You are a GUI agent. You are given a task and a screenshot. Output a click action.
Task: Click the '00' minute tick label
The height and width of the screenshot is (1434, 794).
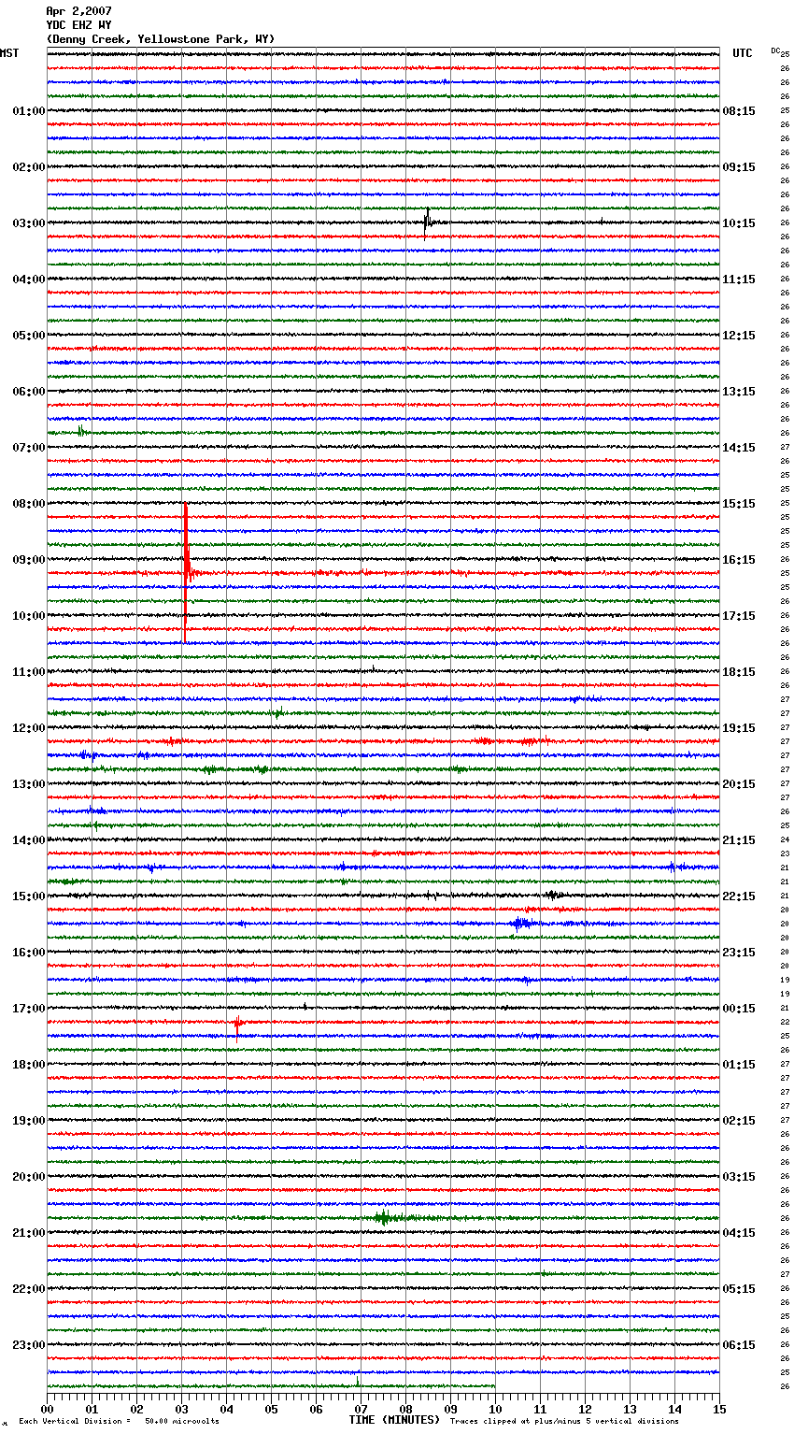pyautogui.click(x=48, y=1409)
